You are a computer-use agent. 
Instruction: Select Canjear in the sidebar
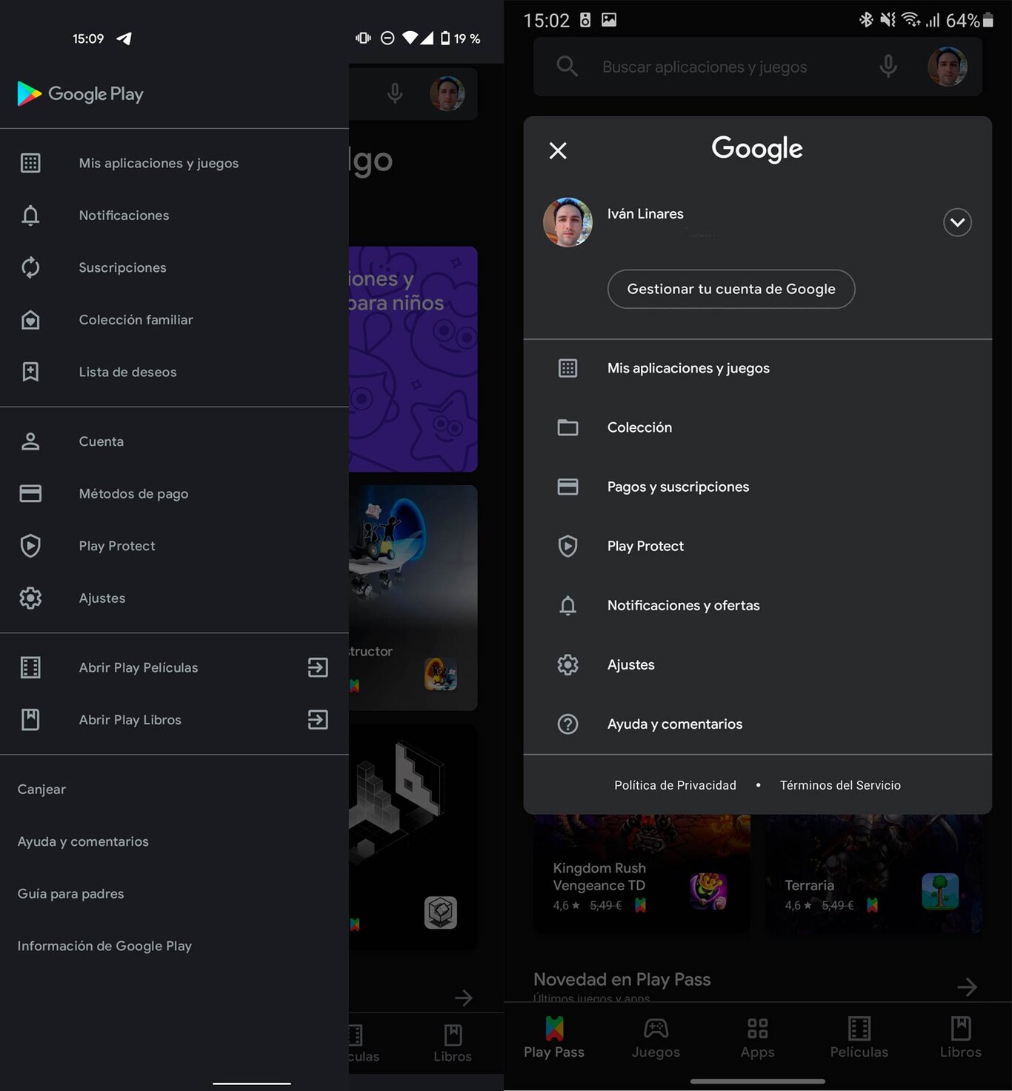41,789
